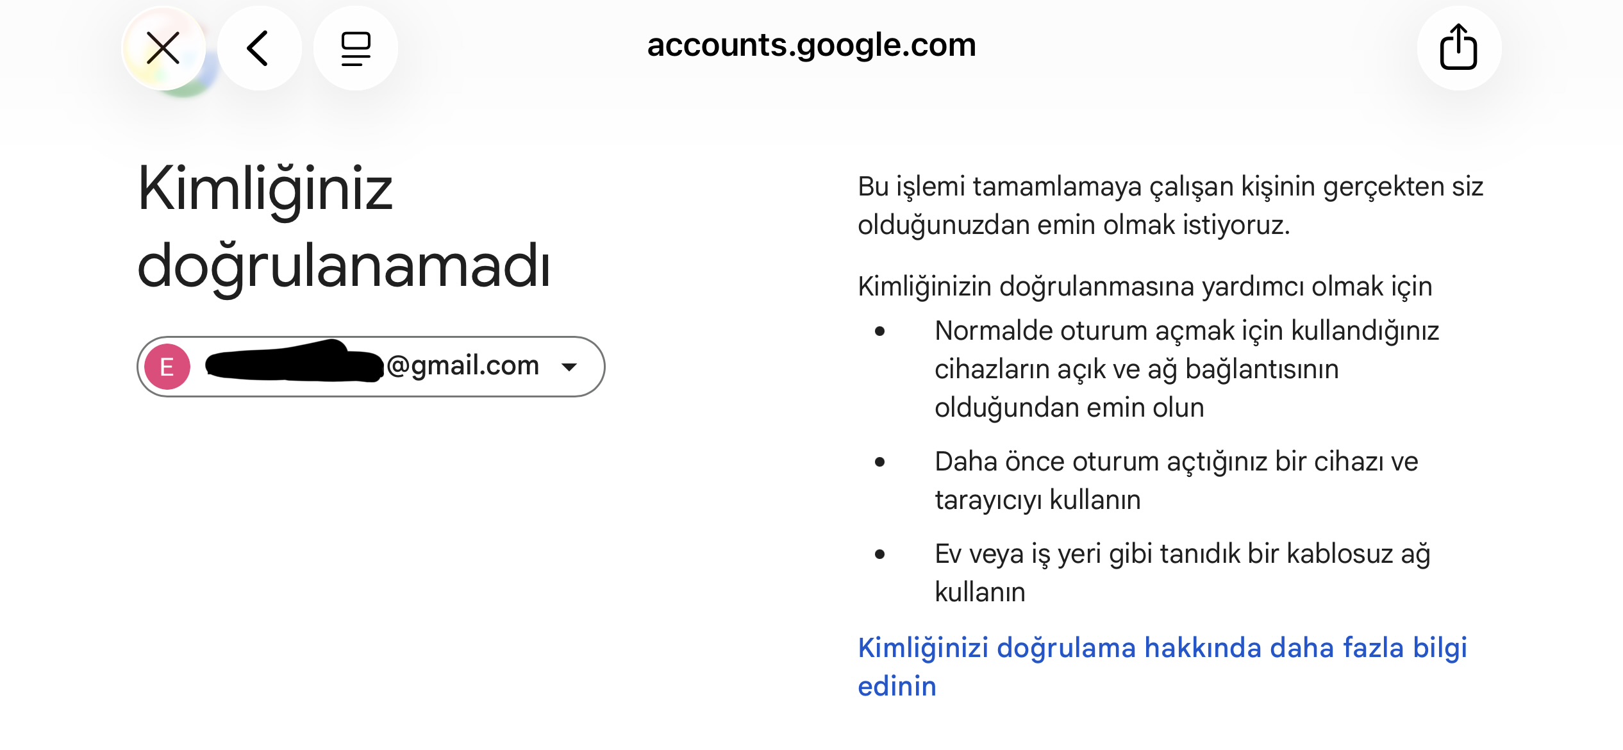Click the blacked-out email name scribble
Viewport: 1623px width, 750px height.
point(295,362)
